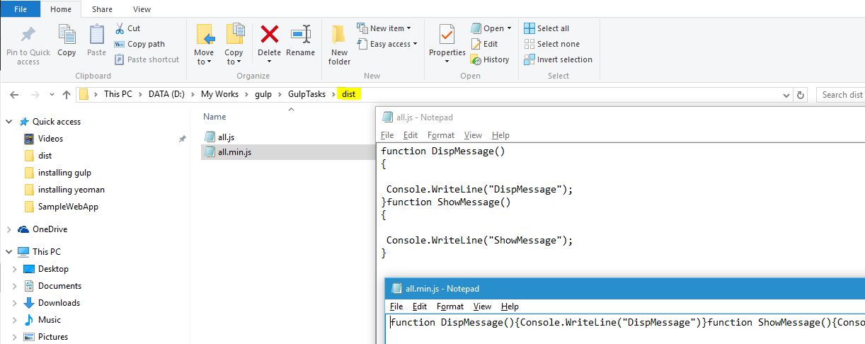Expand the address bar history dropdown
865x344 pixels.
[786, 95]
